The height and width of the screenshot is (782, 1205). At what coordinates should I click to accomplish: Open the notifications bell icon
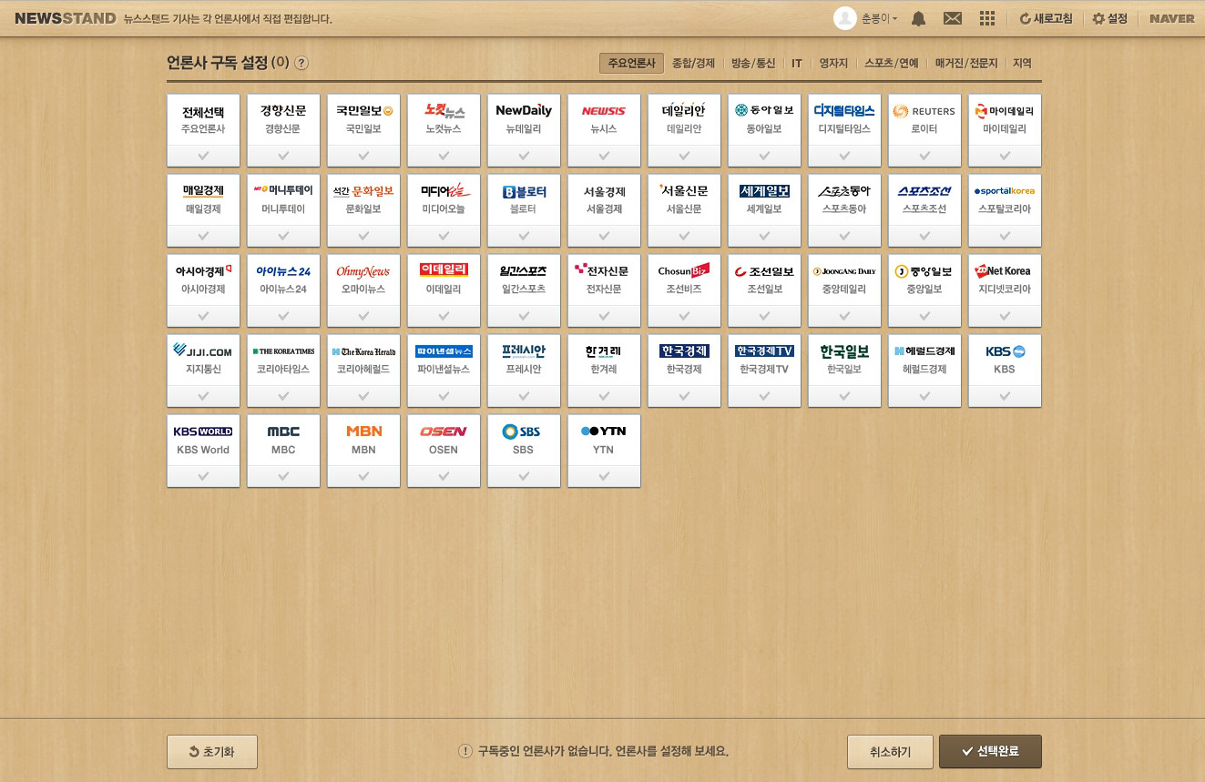(x=918, y=18)
